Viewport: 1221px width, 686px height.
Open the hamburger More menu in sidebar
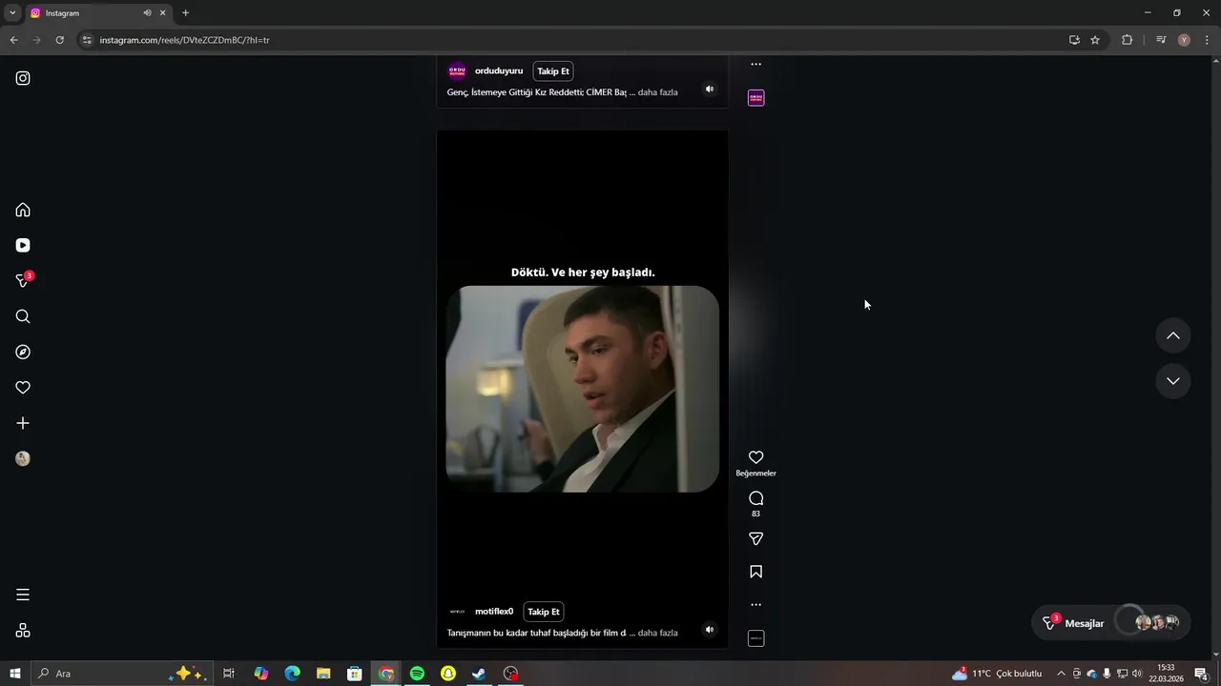point(23,595)
